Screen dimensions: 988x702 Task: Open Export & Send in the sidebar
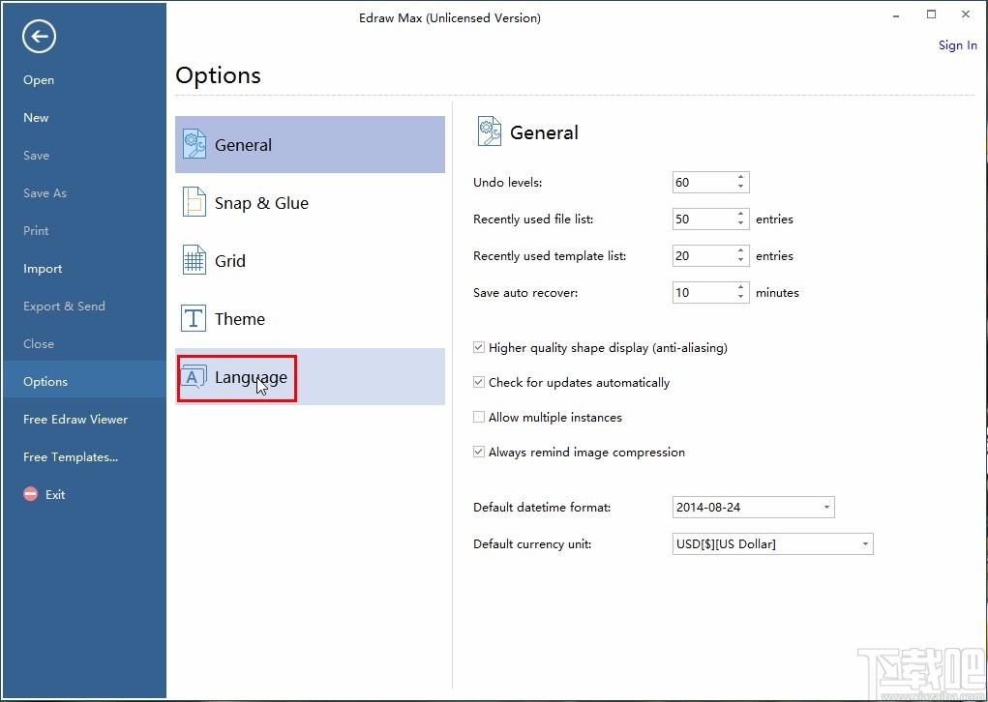click(x=64, y=306)
